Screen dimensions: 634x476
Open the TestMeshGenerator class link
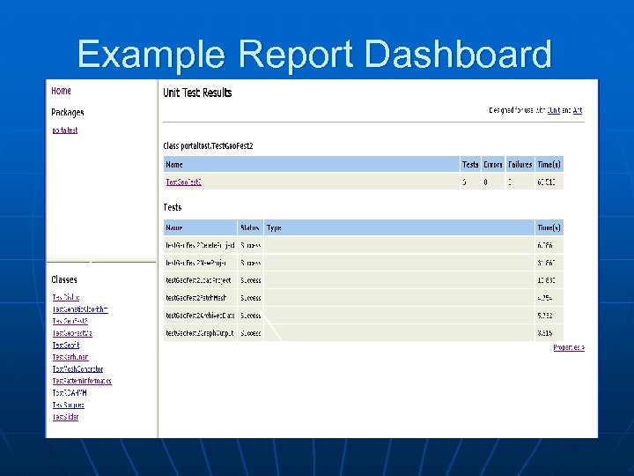[x=77, y=369]
